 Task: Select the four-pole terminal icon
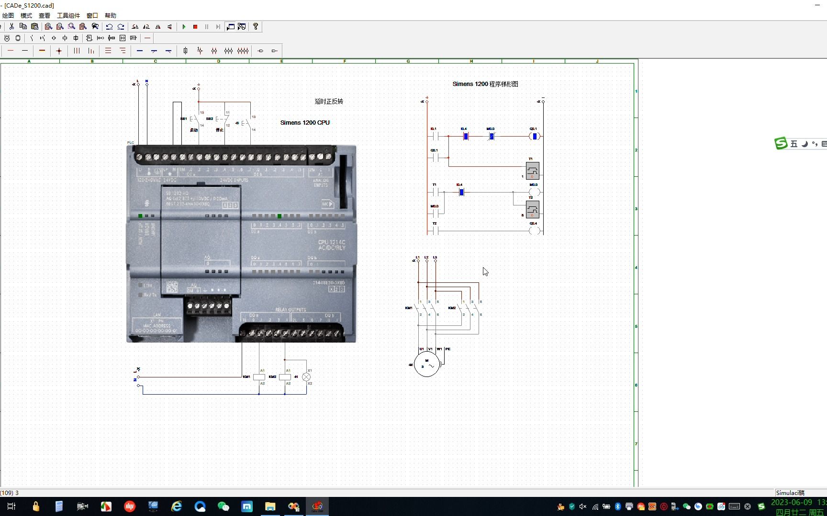pyautogui.click(x=243, y=51)
